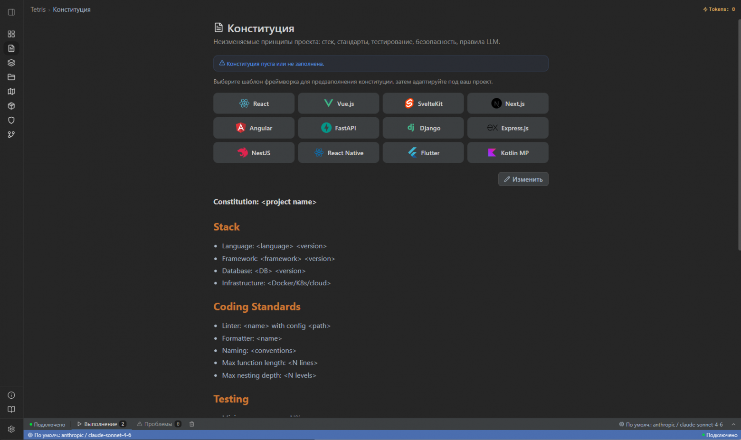Choose the FastAPI framework template
The height and width of the screenshot is (440, 741).
click(339, 128)
